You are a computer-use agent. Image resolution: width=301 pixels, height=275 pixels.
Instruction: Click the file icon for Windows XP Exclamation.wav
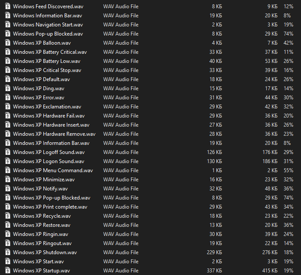7,107
